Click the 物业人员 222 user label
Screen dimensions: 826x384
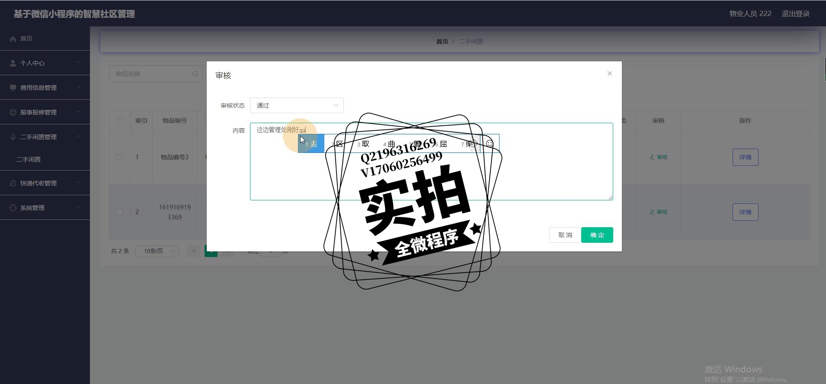click(750, 14)
